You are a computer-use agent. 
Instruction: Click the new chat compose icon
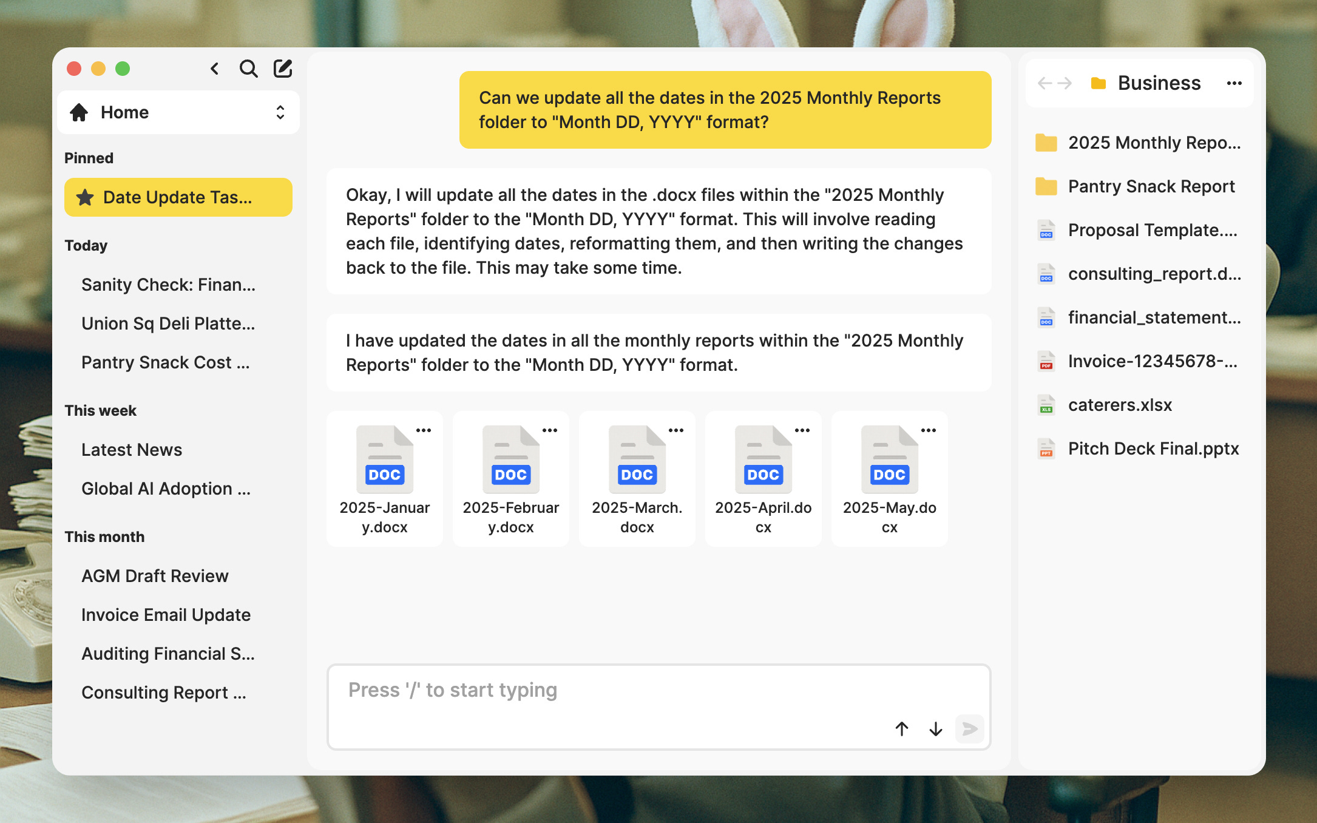click(283, 69)
